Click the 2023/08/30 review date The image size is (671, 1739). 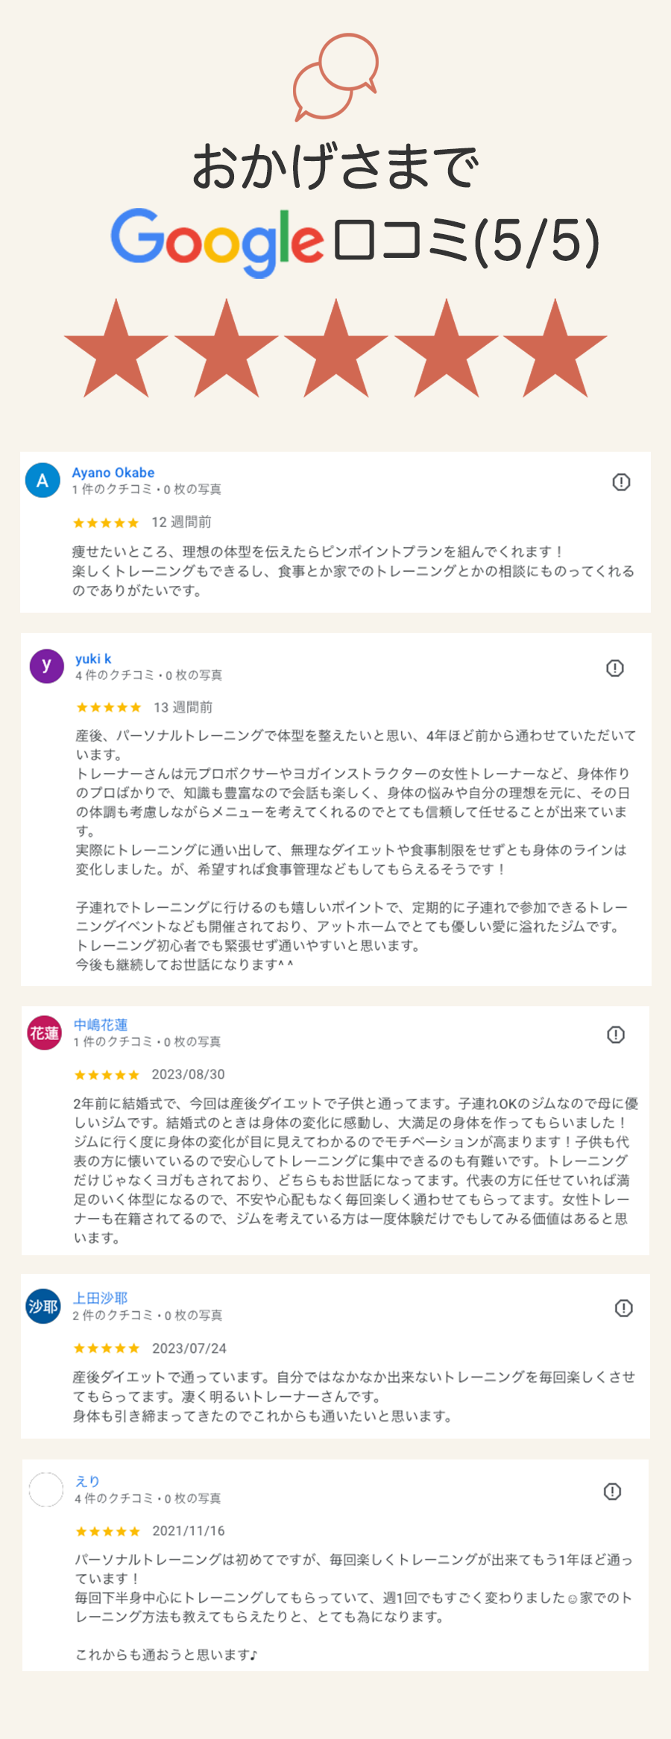[x=188, y=1074]
